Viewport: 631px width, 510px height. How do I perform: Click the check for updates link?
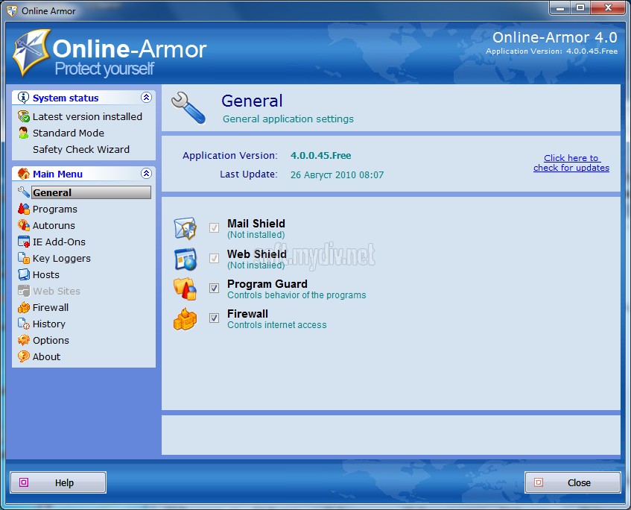click(x=571, y=163)
